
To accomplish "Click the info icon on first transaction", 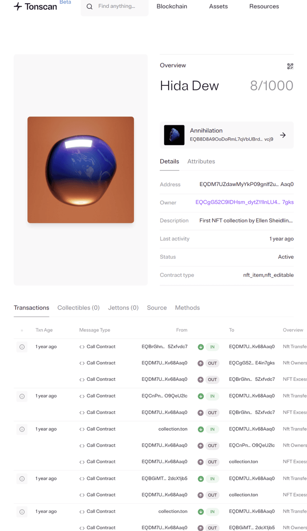I will click(x=22, y=347).
